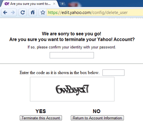Focus the edit.yahoo.com address bar

[95, 13]
